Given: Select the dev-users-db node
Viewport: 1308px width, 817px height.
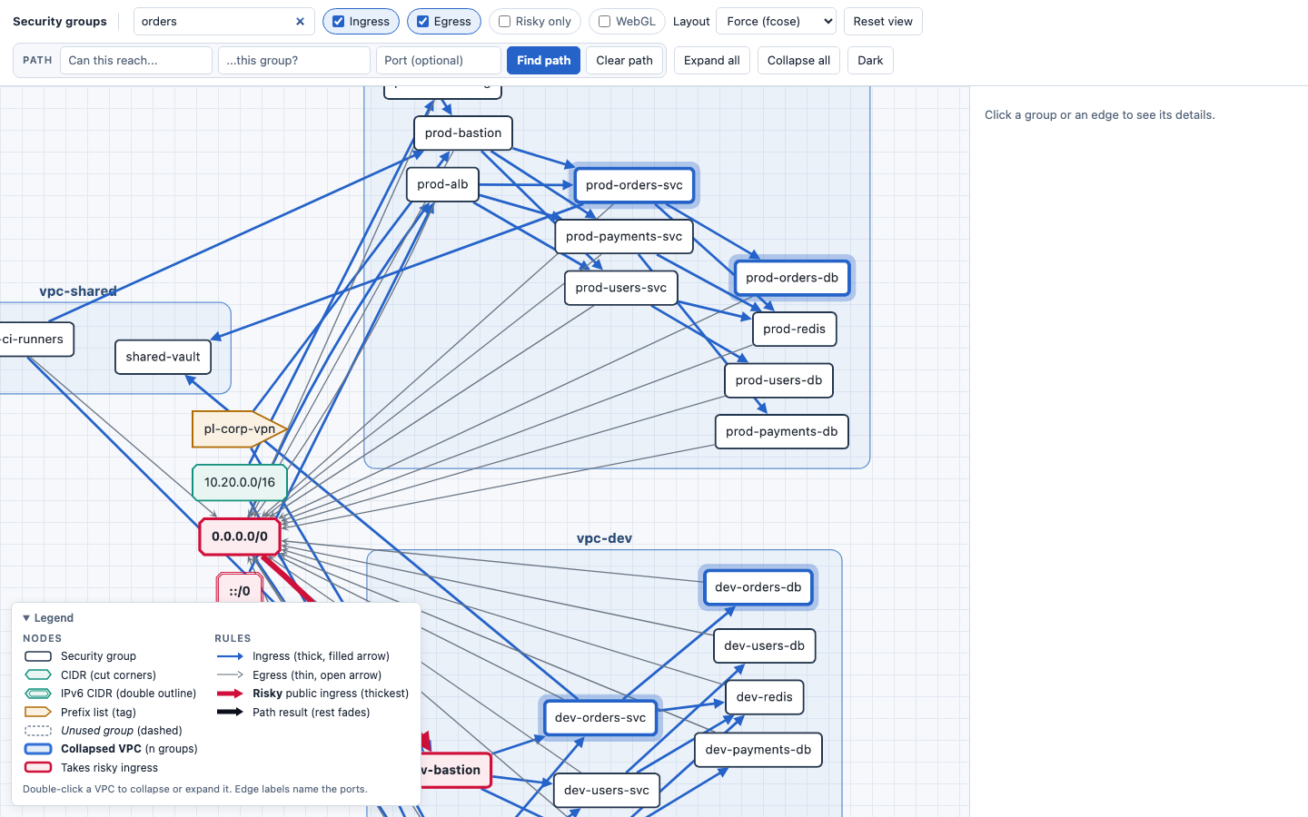Looking at the screenshot, I should tap(765, 646).
